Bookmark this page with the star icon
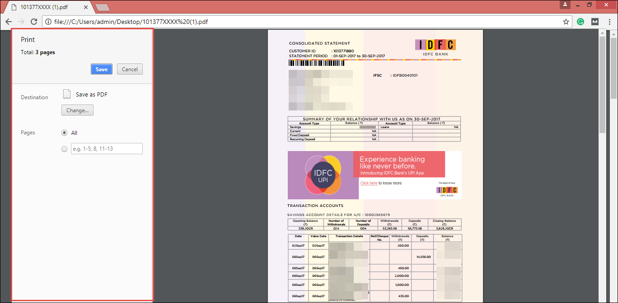The image size is (618, 303). [566, 22]
